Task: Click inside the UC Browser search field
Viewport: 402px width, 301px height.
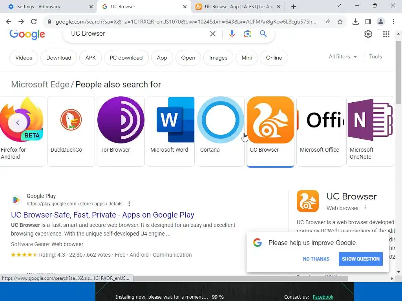Action: click(139, 34)
